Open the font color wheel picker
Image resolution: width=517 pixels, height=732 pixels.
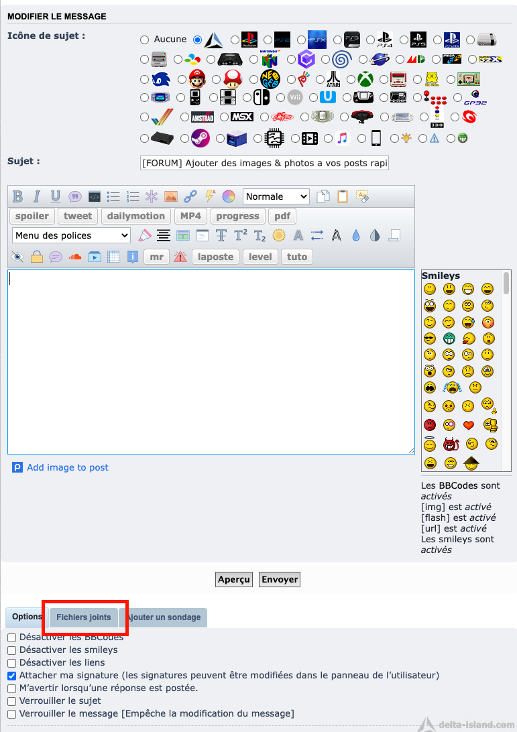pyautogui.click(x=229, y=196)
